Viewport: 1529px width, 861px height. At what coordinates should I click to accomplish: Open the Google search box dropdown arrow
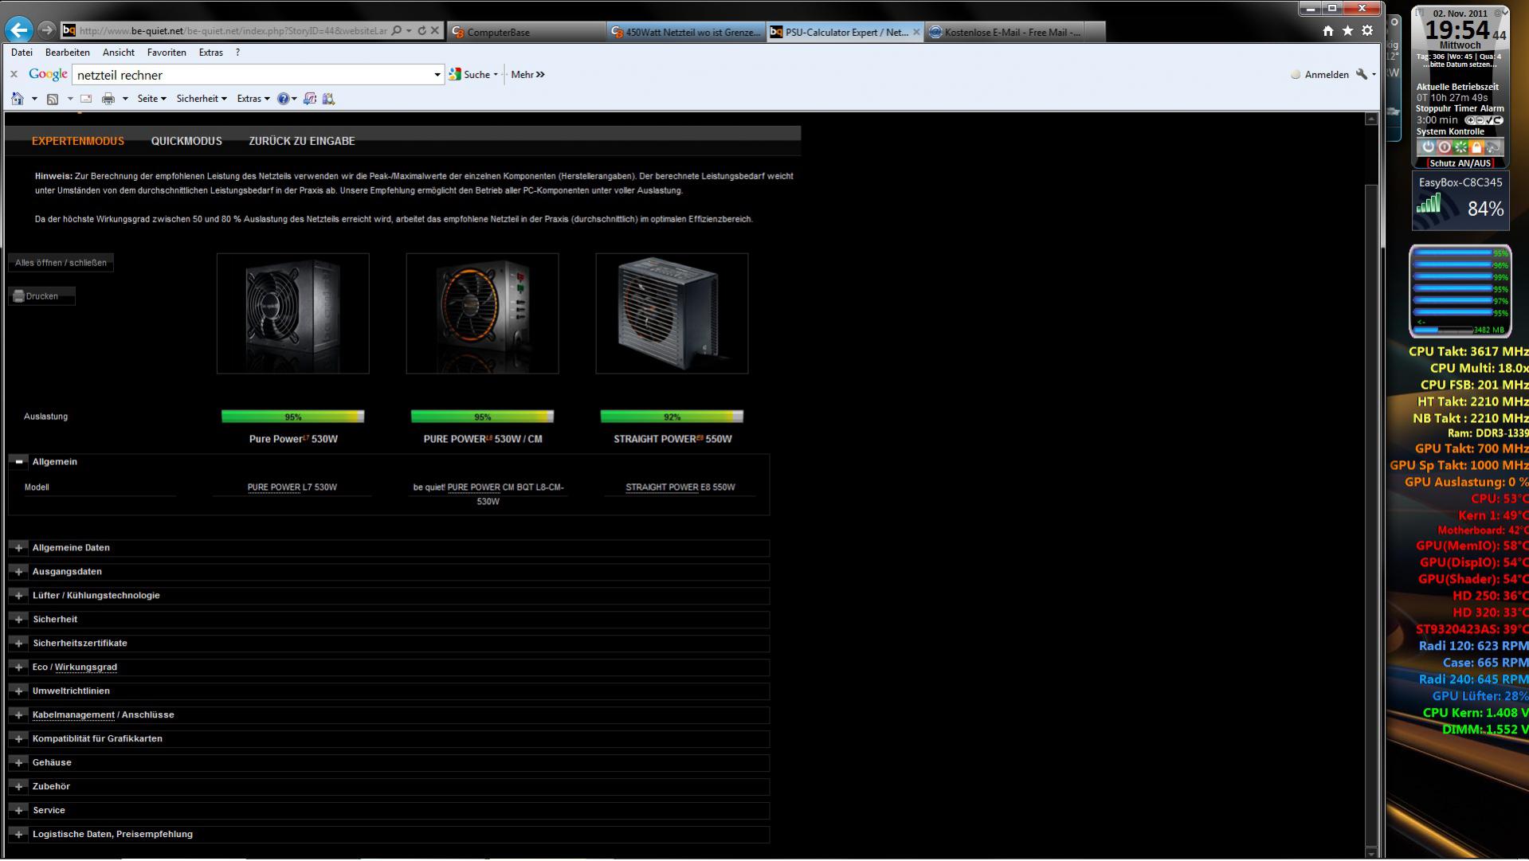[437, 75]
